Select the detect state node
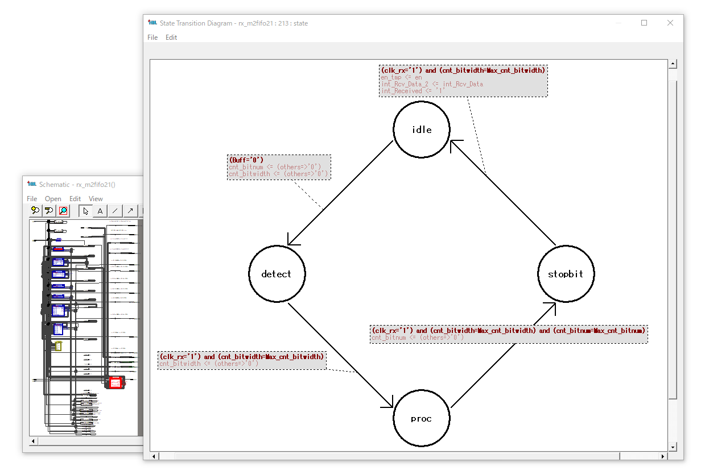Viewport: 705px width, 475px height. coord(277,274)
